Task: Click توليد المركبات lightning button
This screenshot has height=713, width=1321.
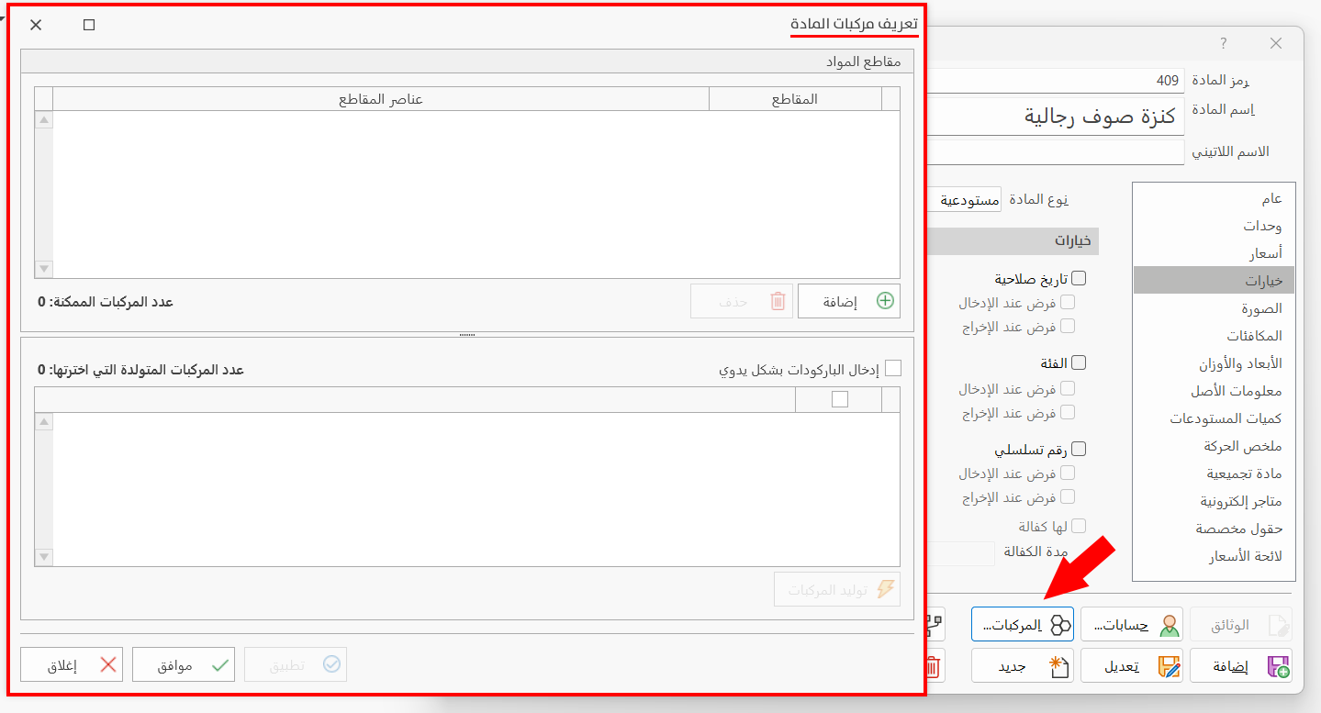Action: [837, 590]
